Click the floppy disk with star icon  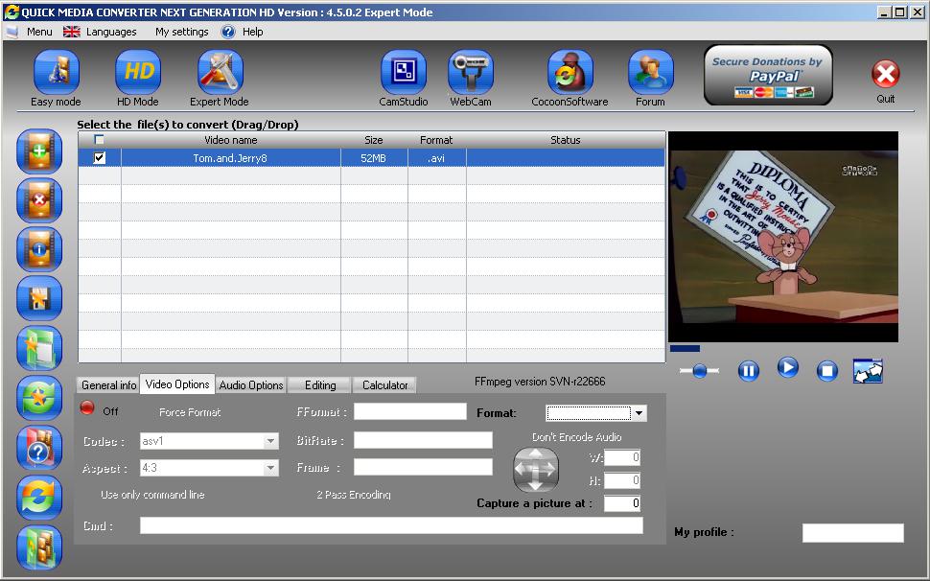[39, 298]
